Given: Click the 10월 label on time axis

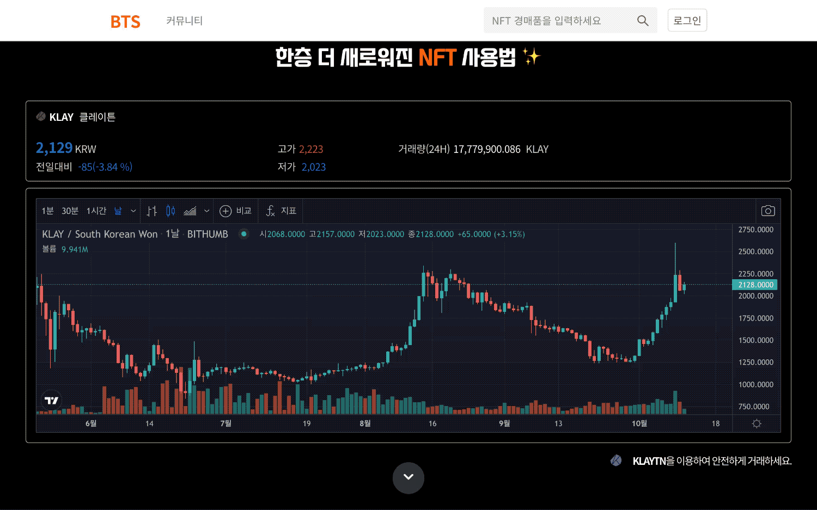Looking at the screenshot, I should [639, 423].
